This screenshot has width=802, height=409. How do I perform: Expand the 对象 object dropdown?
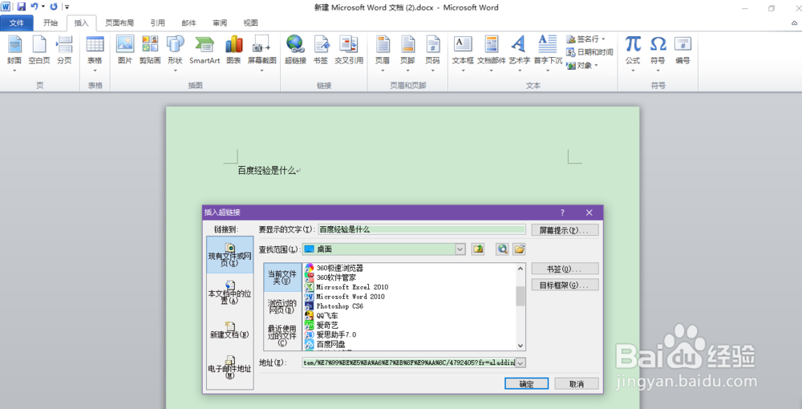pos(596,66)
